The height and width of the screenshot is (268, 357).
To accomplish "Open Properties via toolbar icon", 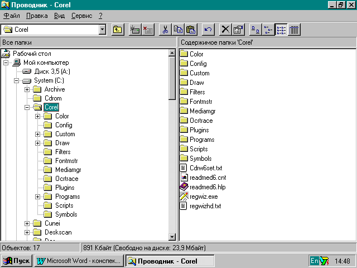I will (238, 30).
